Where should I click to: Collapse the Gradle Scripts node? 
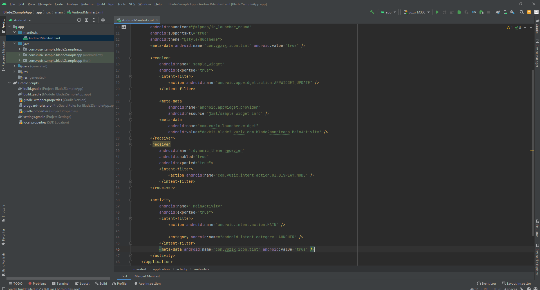(9, 83)
